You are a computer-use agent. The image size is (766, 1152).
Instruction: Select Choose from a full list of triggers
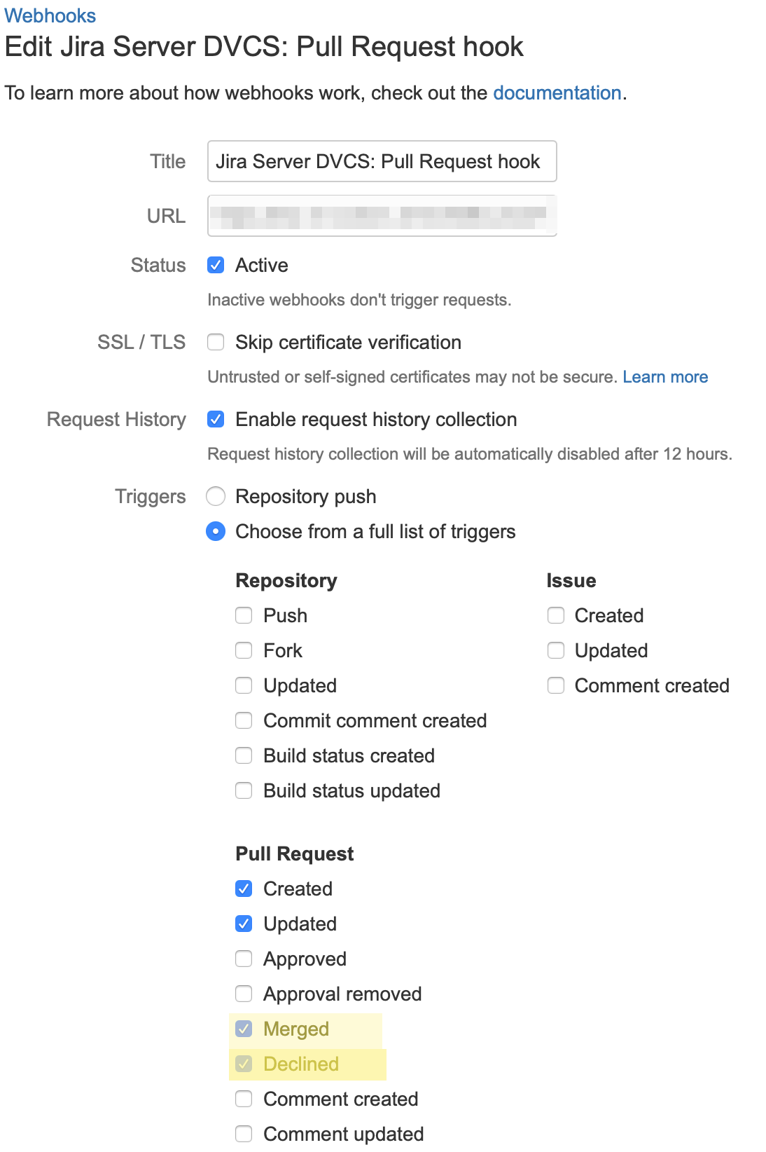216,531
